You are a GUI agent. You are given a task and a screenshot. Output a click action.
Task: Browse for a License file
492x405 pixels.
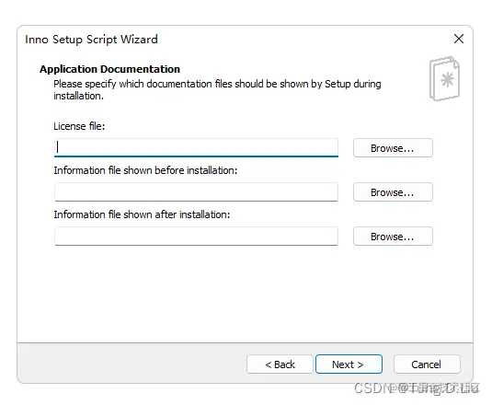click(393, 148)
